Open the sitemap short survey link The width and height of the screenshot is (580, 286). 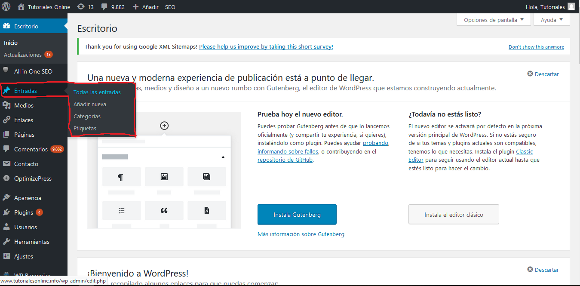coord(266,46)
